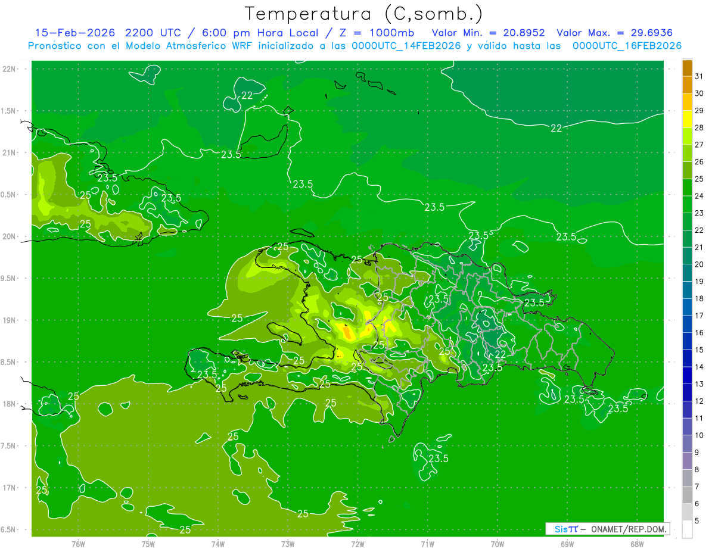The width and height of the screenshot is (715, 552).
Task: Click the "20N" latitude axis label
Action: point(9,236)
